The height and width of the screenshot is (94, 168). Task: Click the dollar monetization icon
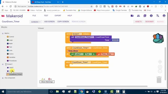point(151,16)
